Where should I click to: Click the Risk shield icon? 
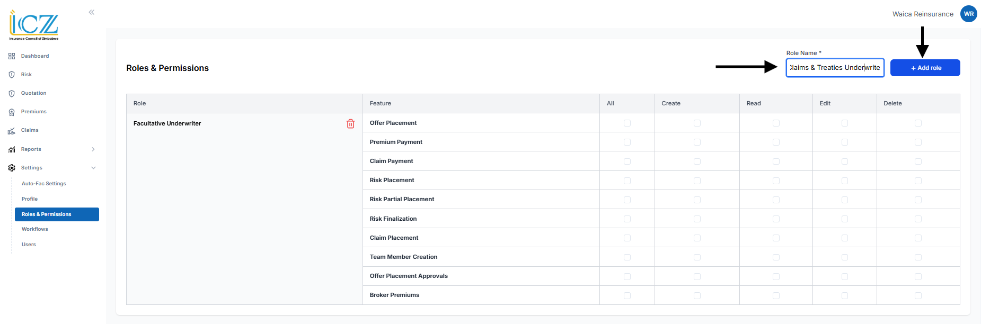point(12,75)
